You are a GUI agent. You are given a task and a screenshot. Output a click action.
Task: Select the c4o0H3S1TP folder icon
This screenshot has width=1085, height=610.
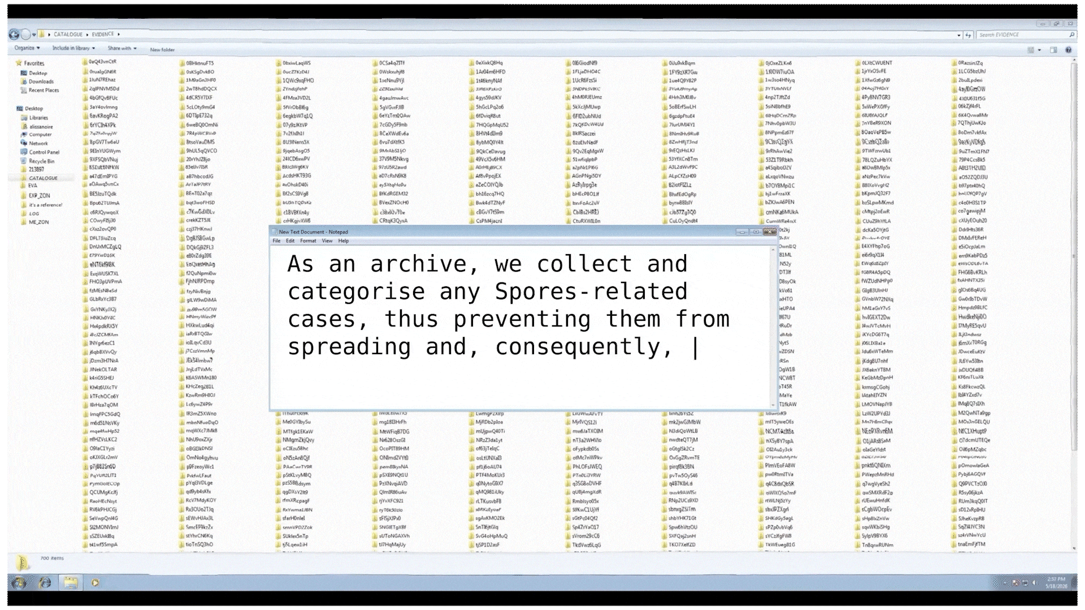954,202
